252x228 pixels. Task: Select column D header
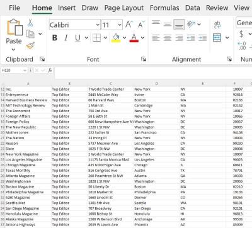click(157, 84)
